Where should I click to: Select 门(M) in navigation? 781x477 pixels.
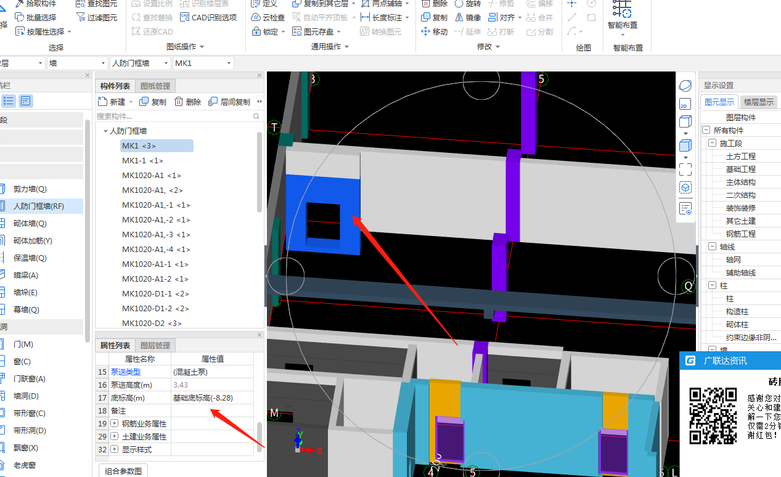tap(23, 344)
